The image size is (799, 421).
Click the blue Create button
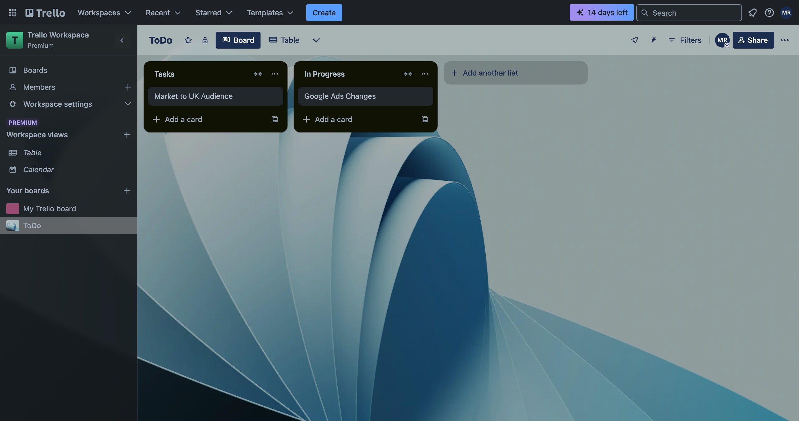point(324,13)
